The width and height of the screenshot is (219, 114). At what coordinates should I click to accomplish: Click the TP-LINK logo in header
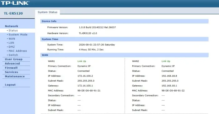15,3
